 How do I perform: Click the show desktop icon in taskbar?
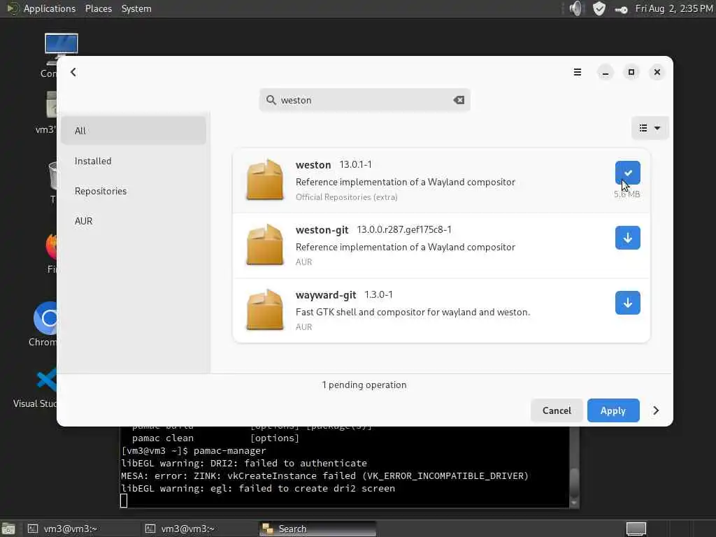coord(8,529)
